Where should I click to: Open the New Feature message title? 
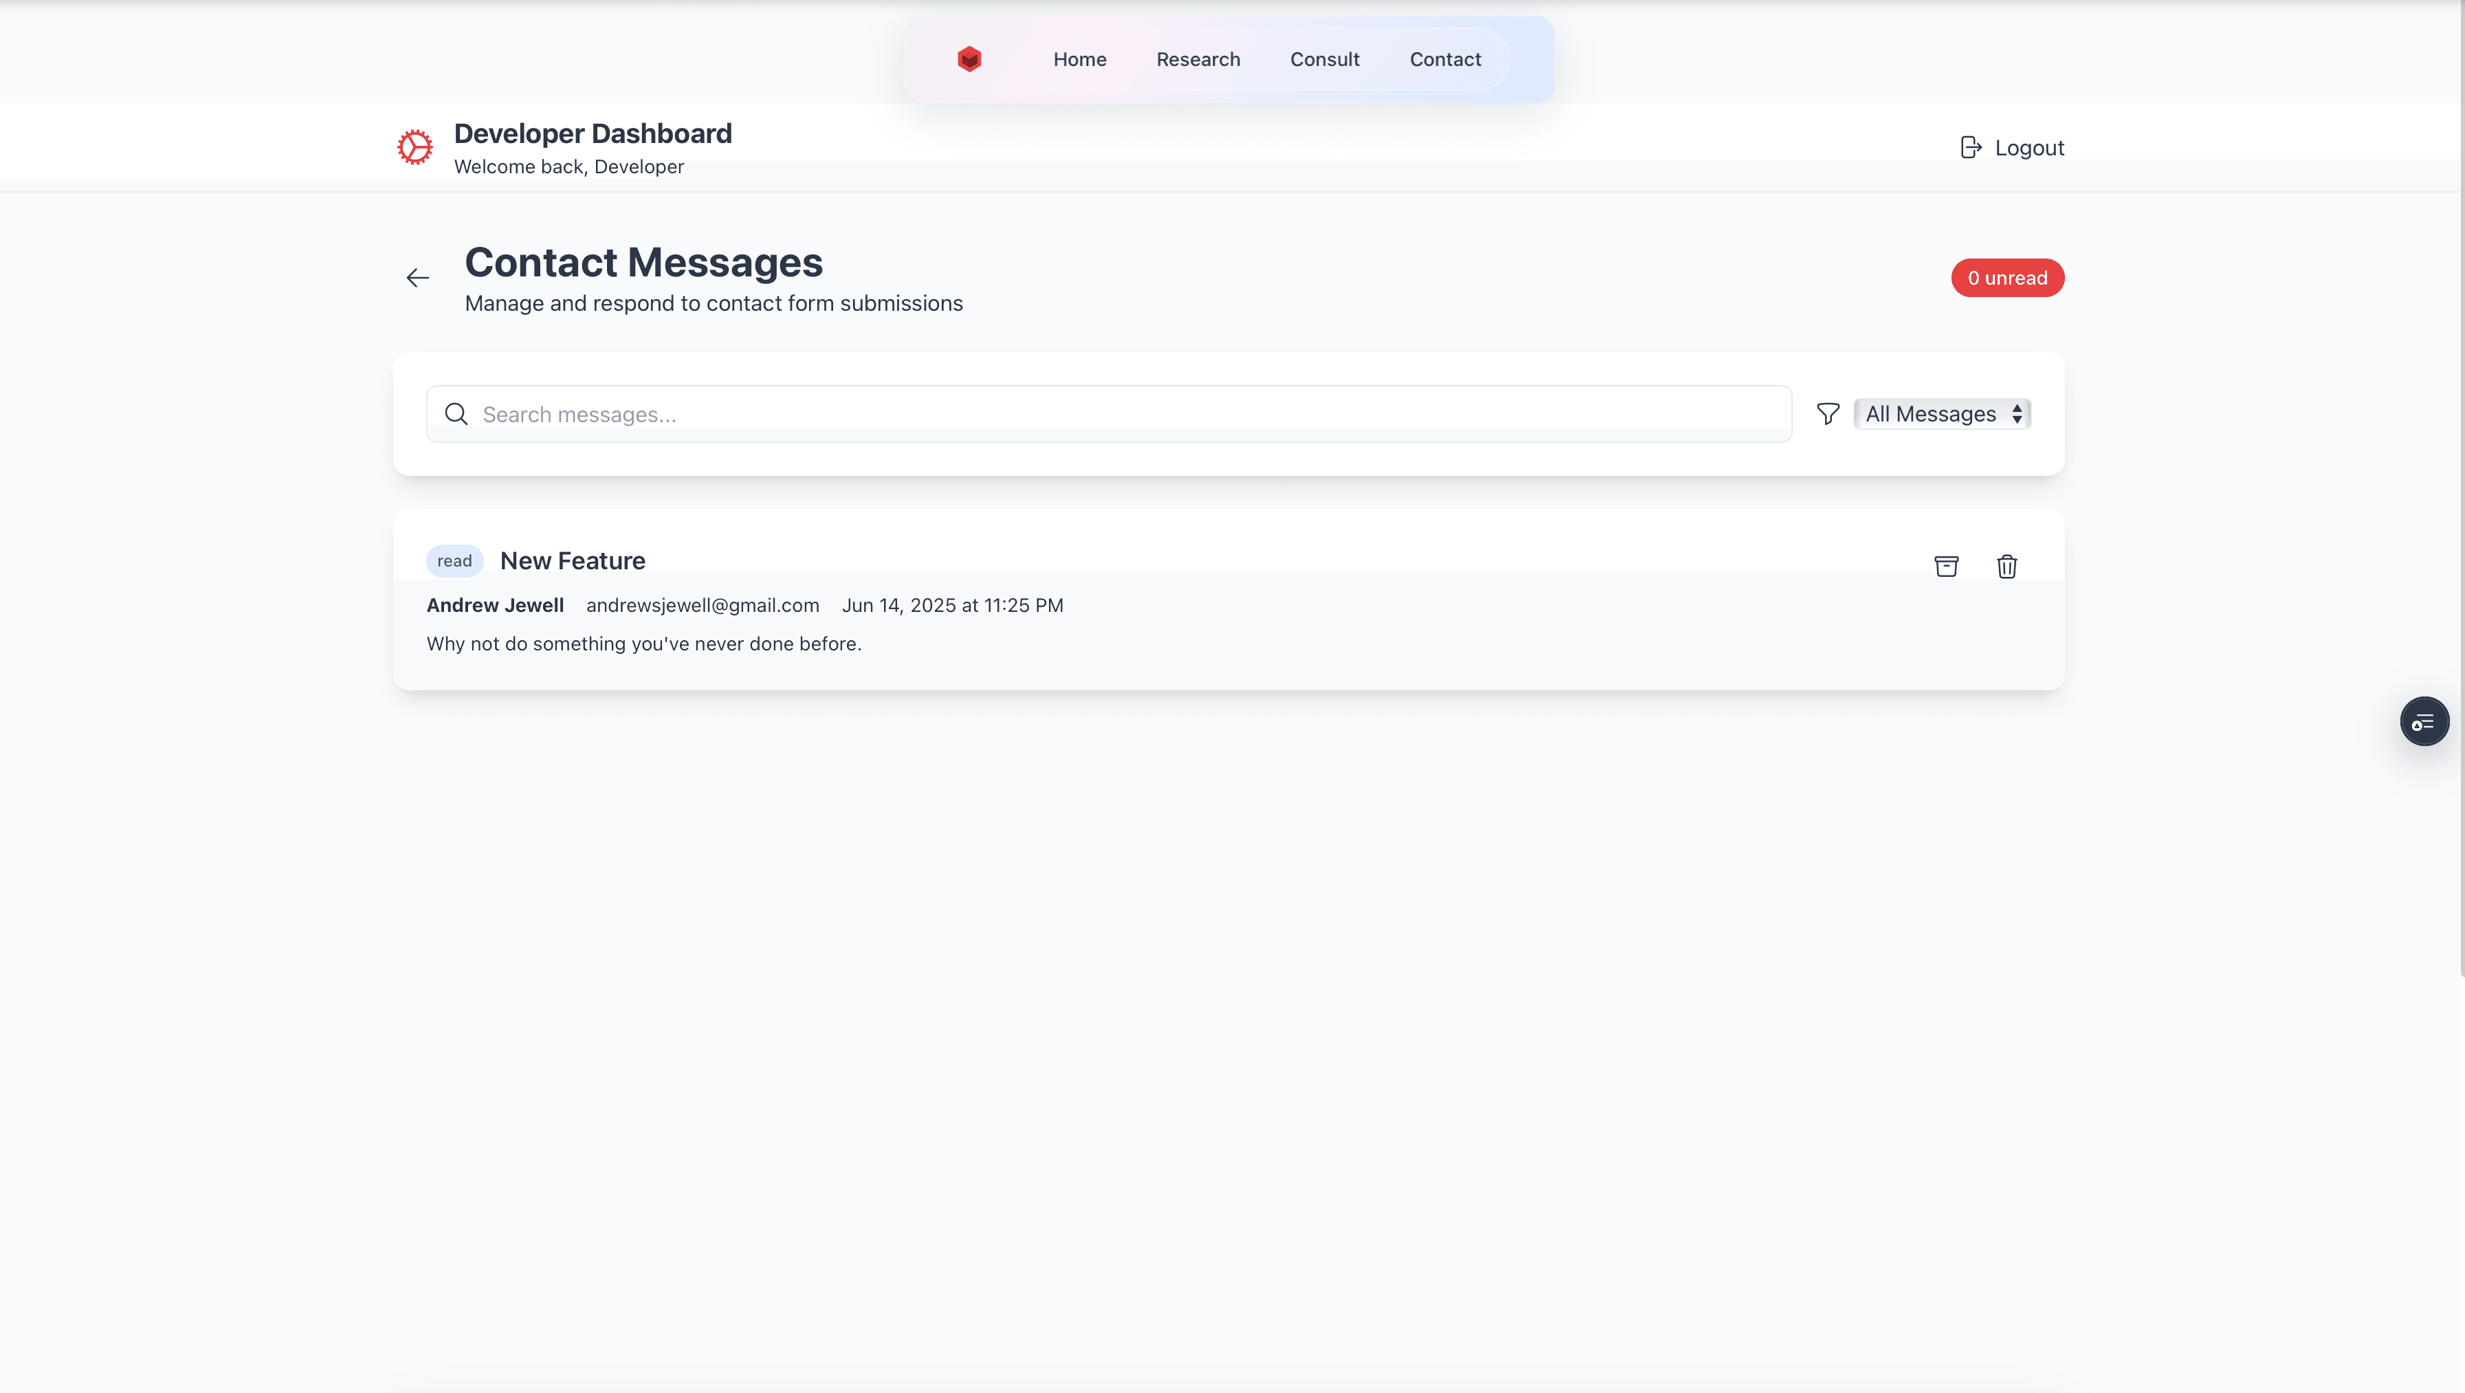click(x=572, y=561)
